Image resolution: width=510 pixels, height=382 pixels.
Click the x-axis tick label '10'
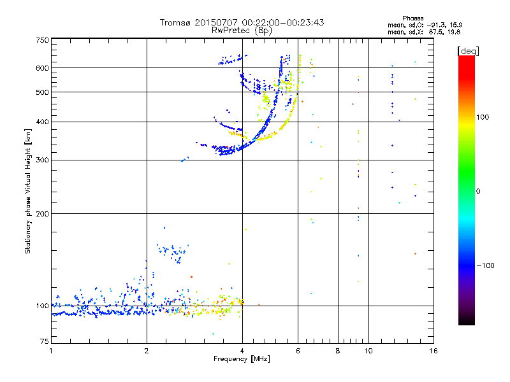click(368, 351)
